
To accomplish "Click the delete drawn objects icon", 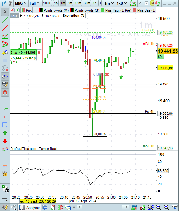I will (5, 68).
